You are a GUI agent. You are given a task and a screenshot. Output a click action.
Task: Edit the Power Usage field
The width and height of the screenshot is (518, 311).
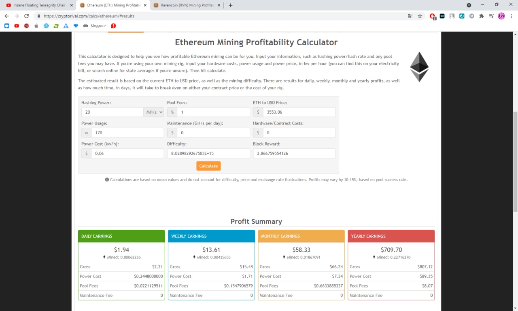click(x=127, y=133)
